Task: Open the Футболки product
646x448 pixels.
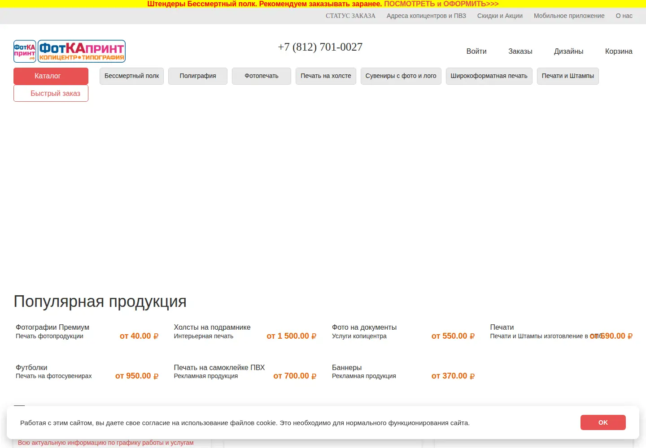Action: (31, 368)
